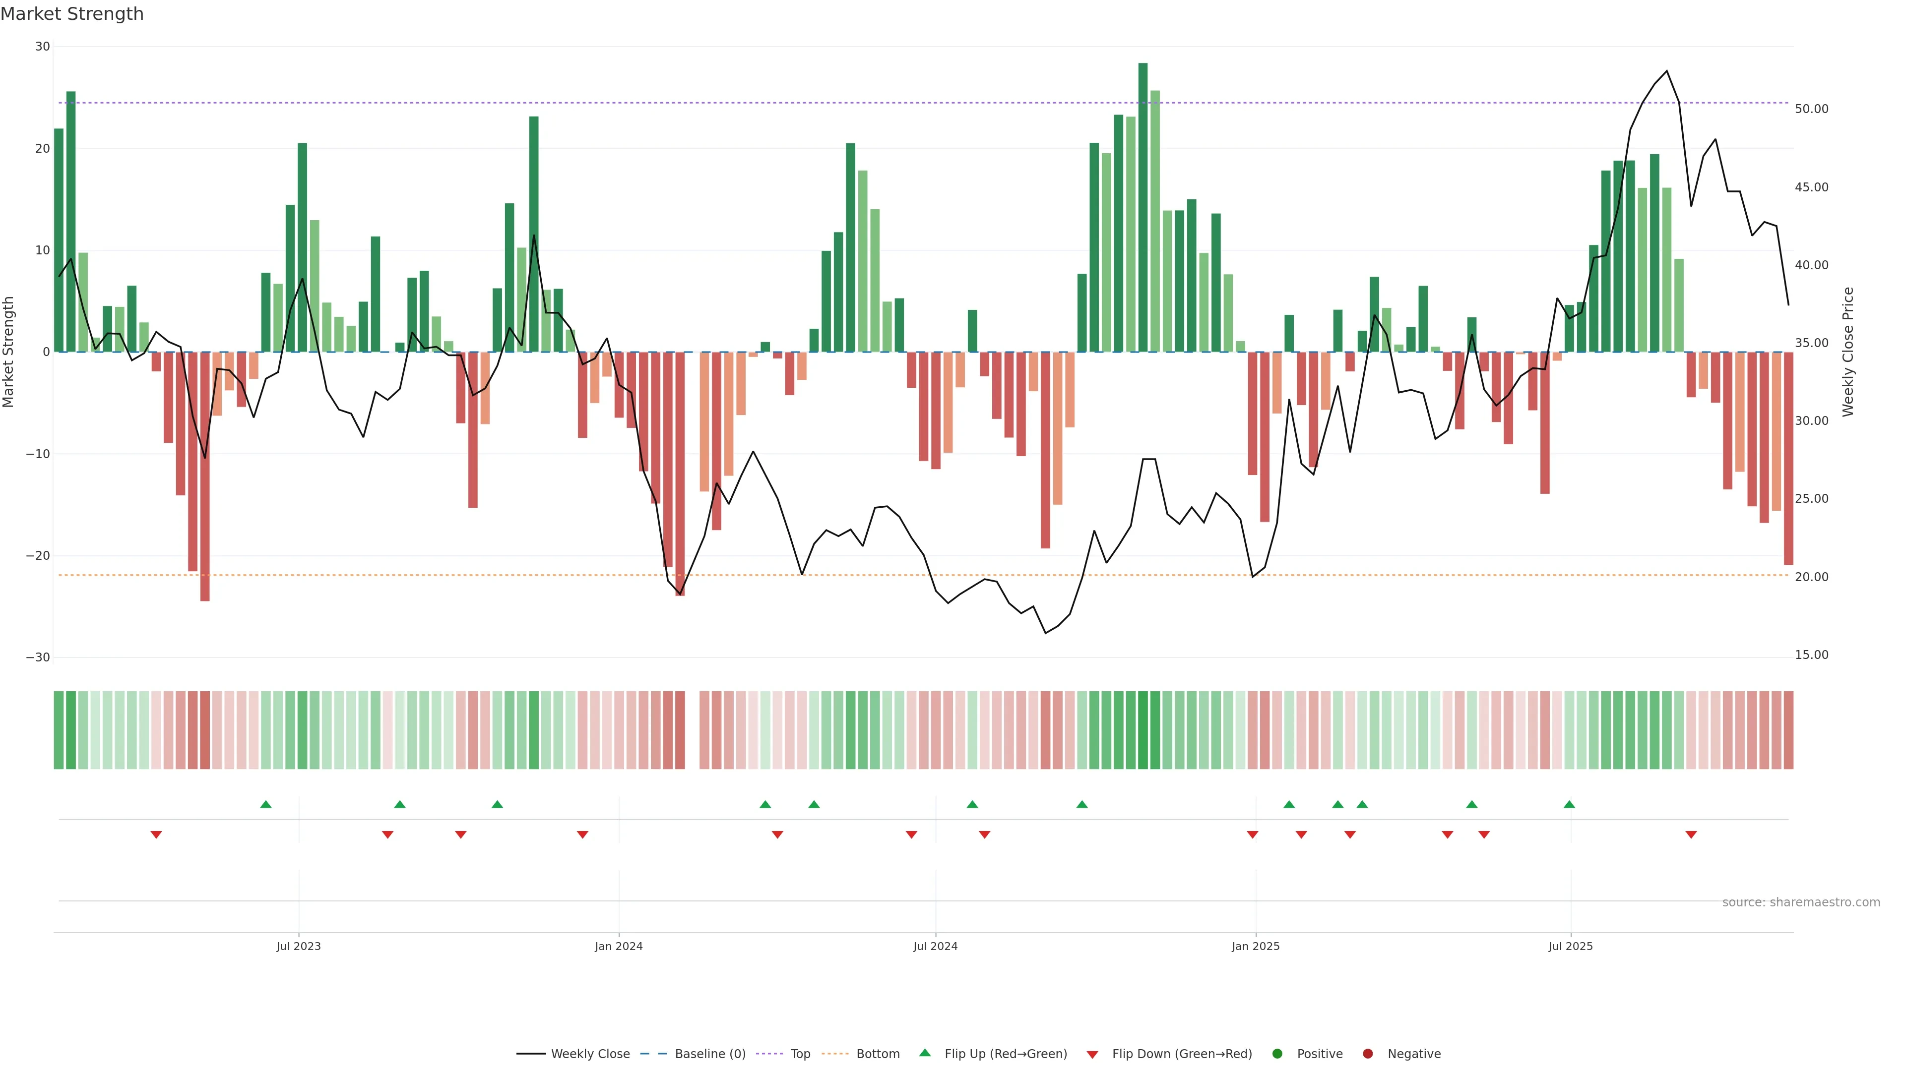Click the 50.00 right-axis price label
Screen dimensions: 1905x1071
coord(1811,109)
